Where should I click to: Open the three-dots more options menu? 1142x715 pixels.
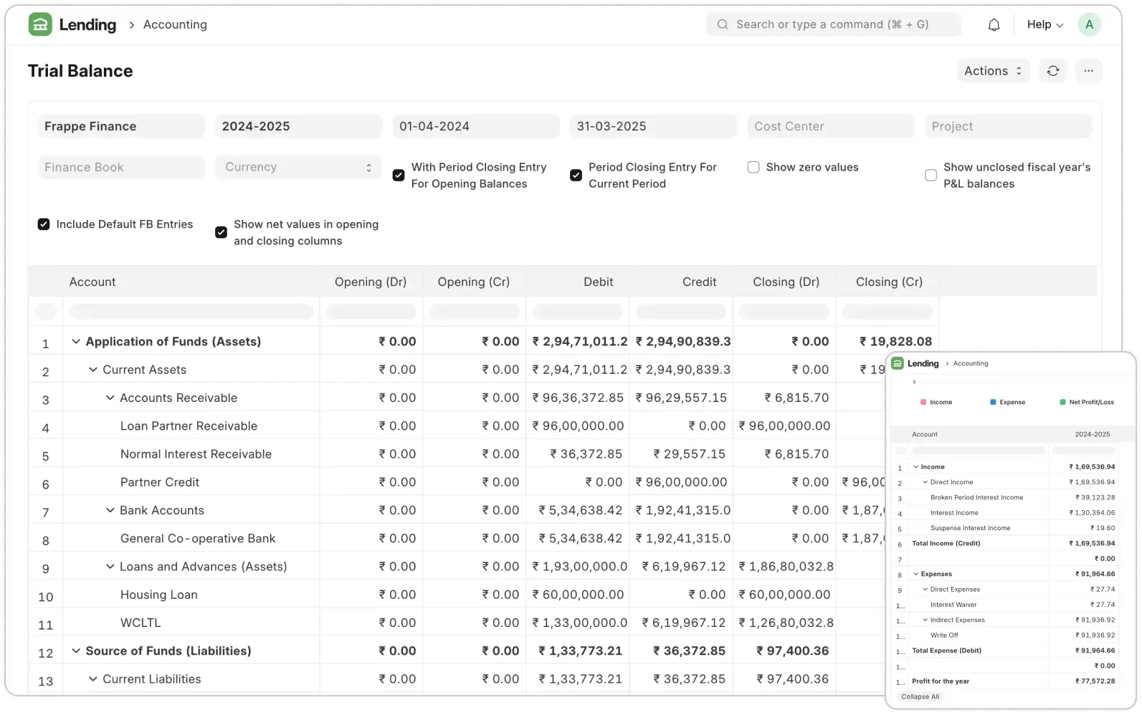pos(1088,71)
